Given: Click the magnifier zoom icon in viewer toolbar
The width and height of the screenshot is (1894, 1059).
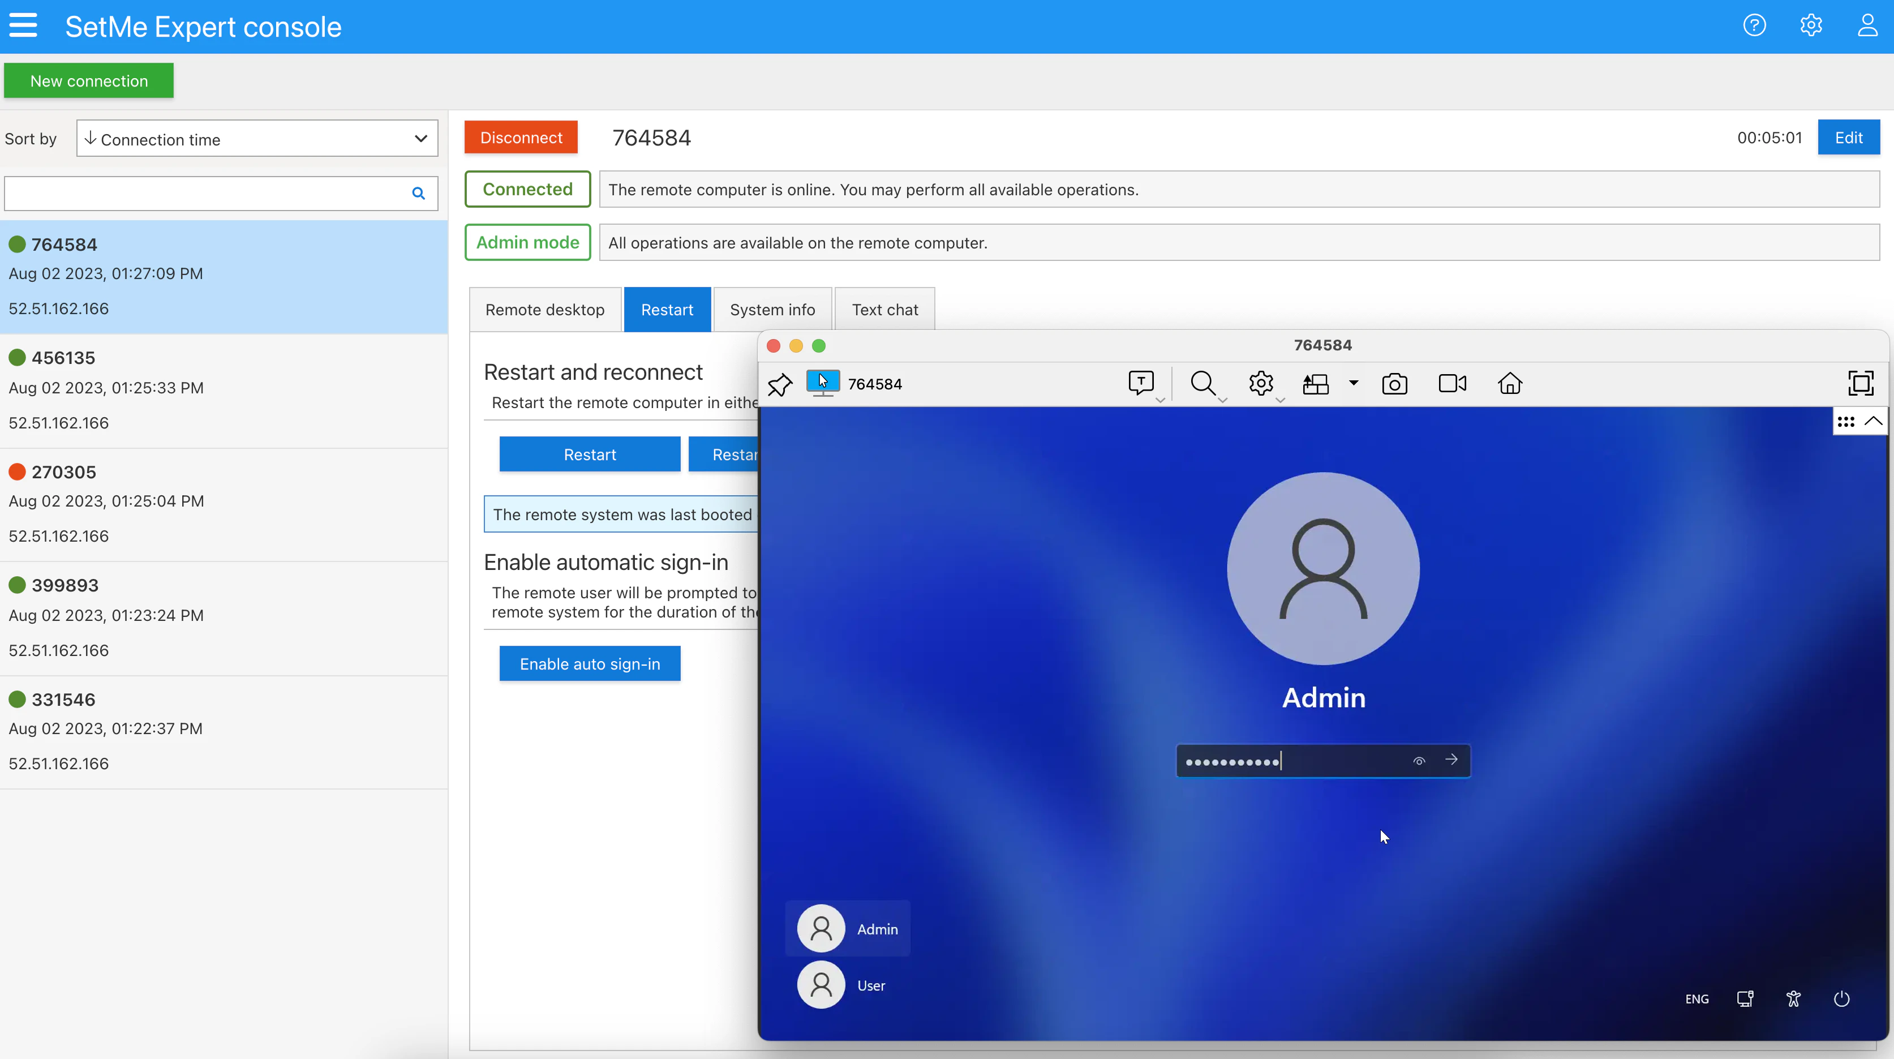Looking at the screenshot, I should coord(1203,384).
